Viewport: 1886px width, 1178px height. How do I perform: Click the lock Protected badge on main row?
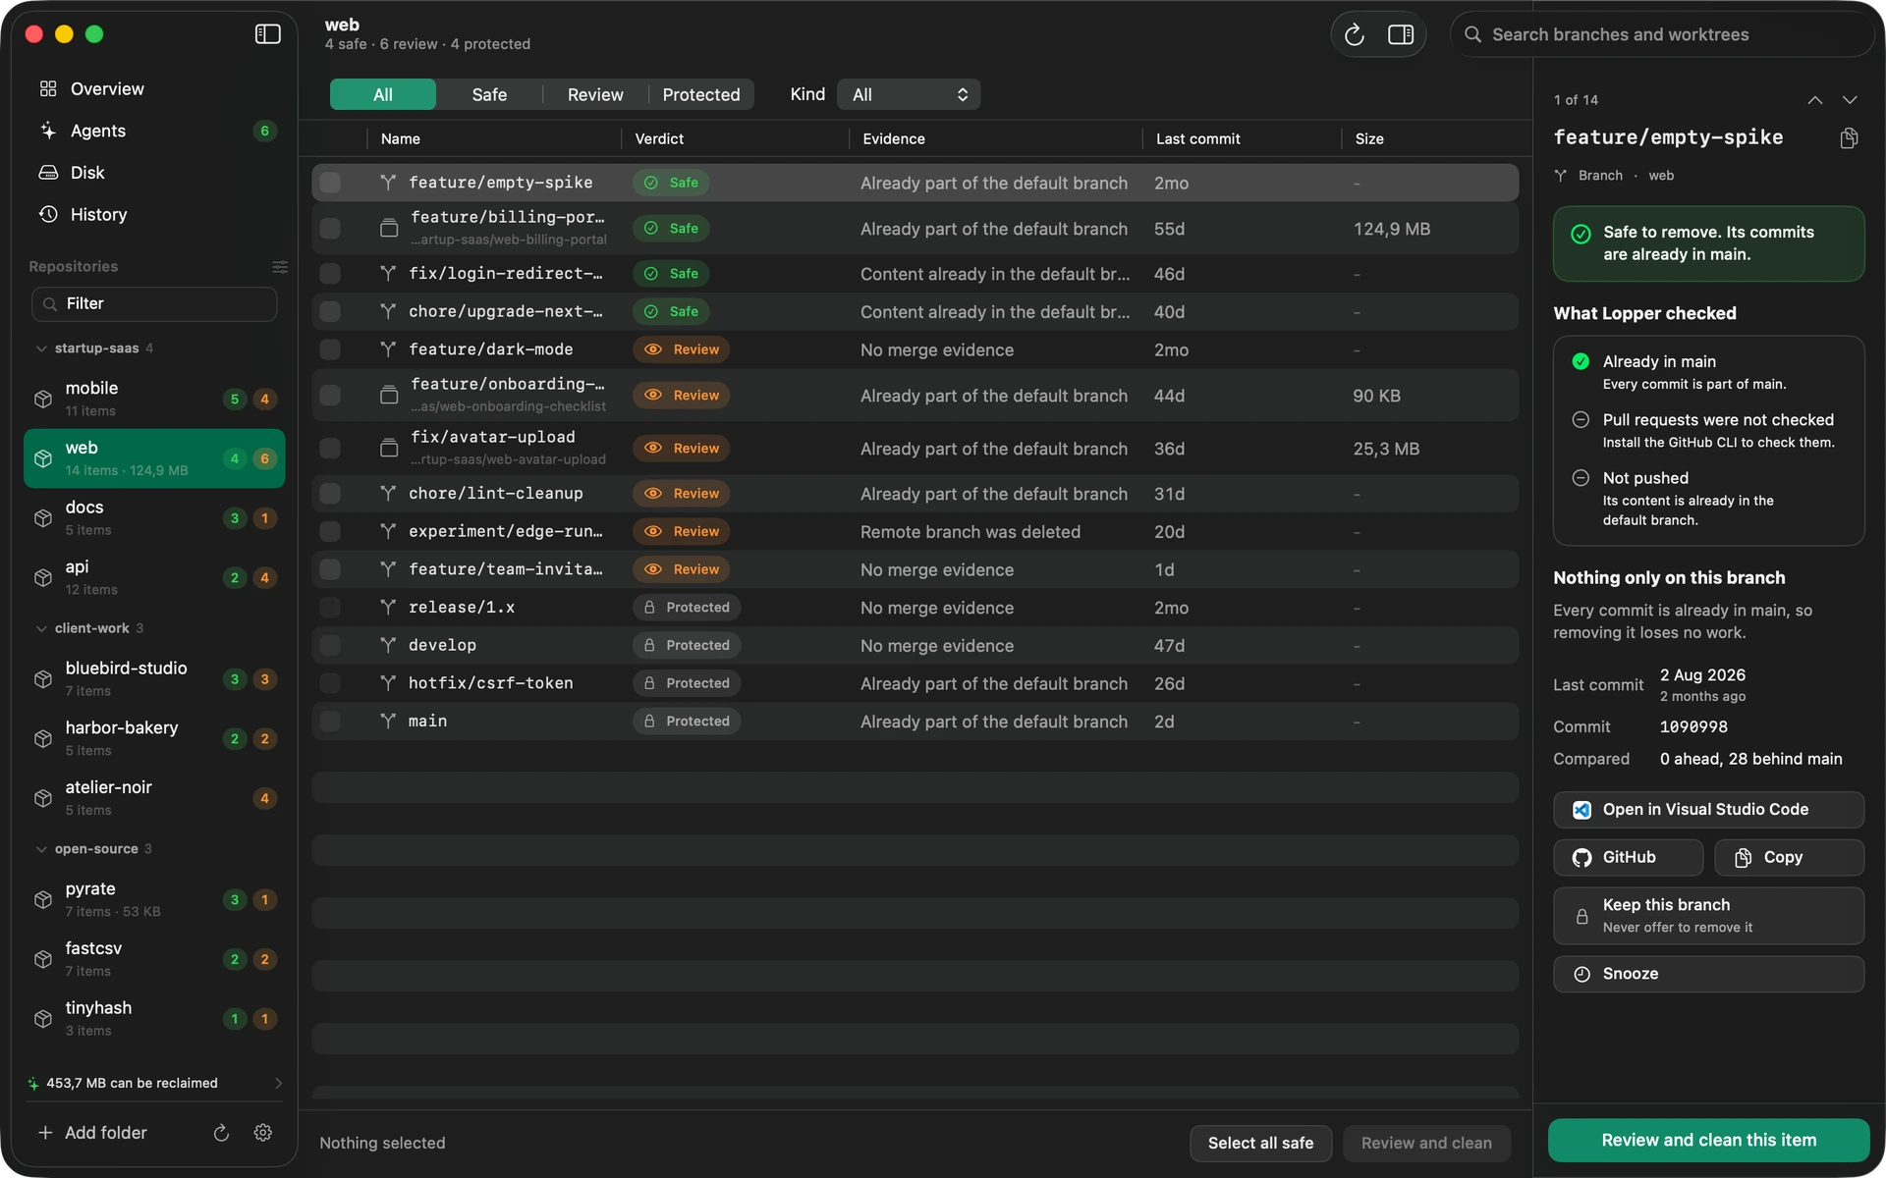tap(686, 722)
